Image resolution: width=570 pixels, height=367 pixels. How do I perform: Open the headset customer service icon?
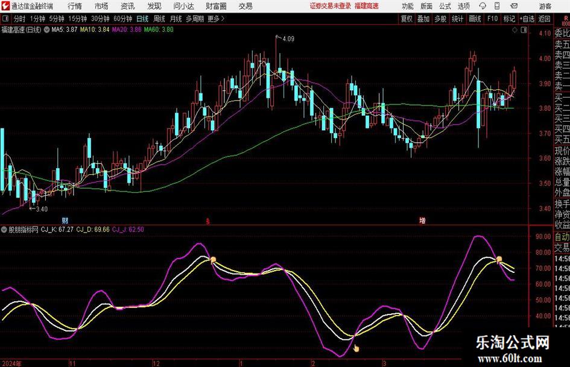coord(483,6)
